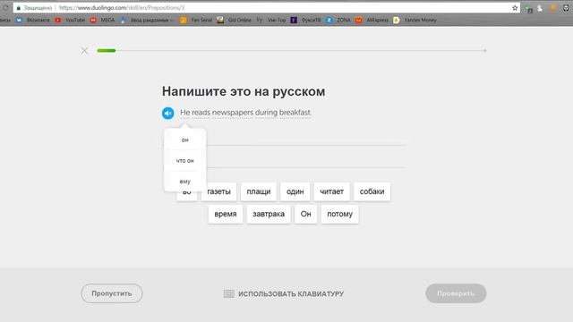573x322 pixels.
Task: Click the orange extension icon in the toolbar
Action: click(553, 8)
